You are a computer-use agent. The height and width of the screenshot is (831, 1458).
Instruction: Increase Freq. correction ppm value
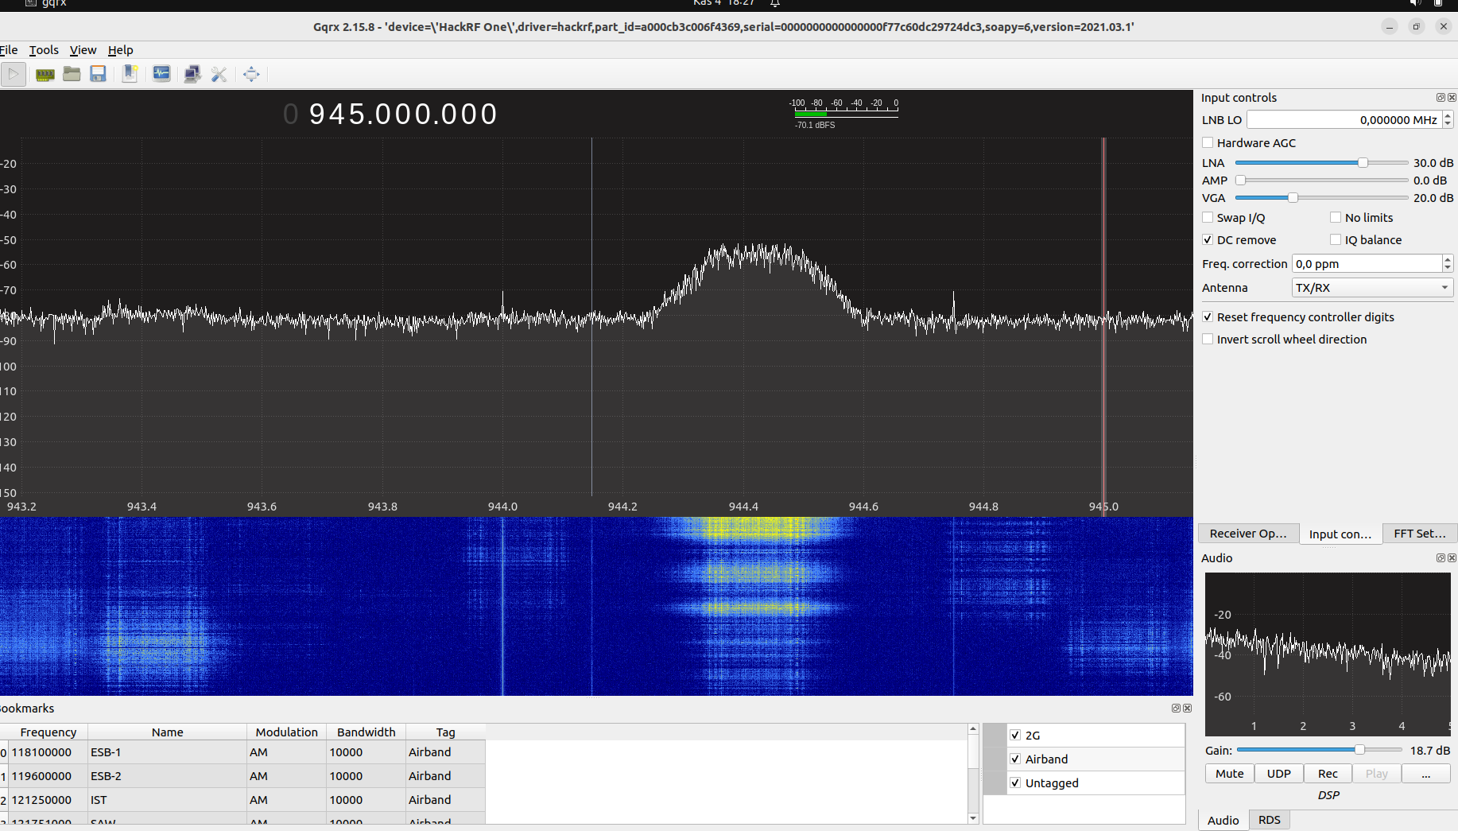1448,259
